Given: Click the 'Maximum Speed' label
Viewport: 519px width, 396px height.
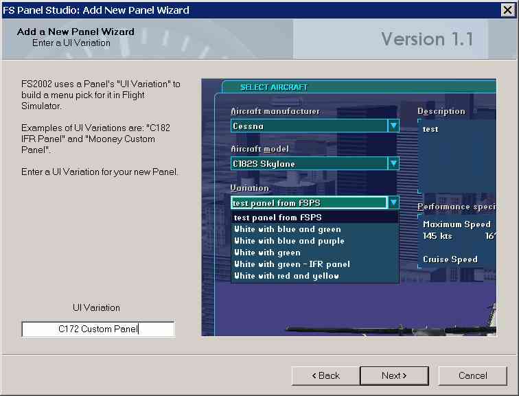Looking at the screenshot, I should (x=457, y=224).
